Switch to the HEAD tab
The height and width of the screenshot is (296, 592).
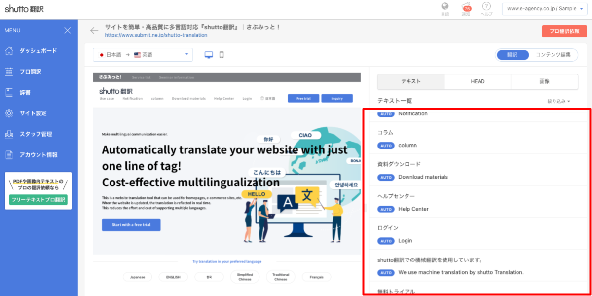point(478,81)
